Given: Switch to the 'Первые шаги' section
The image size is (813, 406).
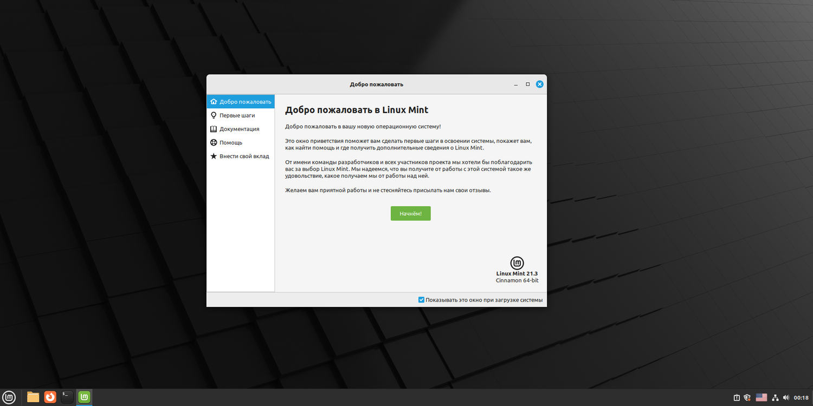Looking at the screenshot, I should coord(241,115).
